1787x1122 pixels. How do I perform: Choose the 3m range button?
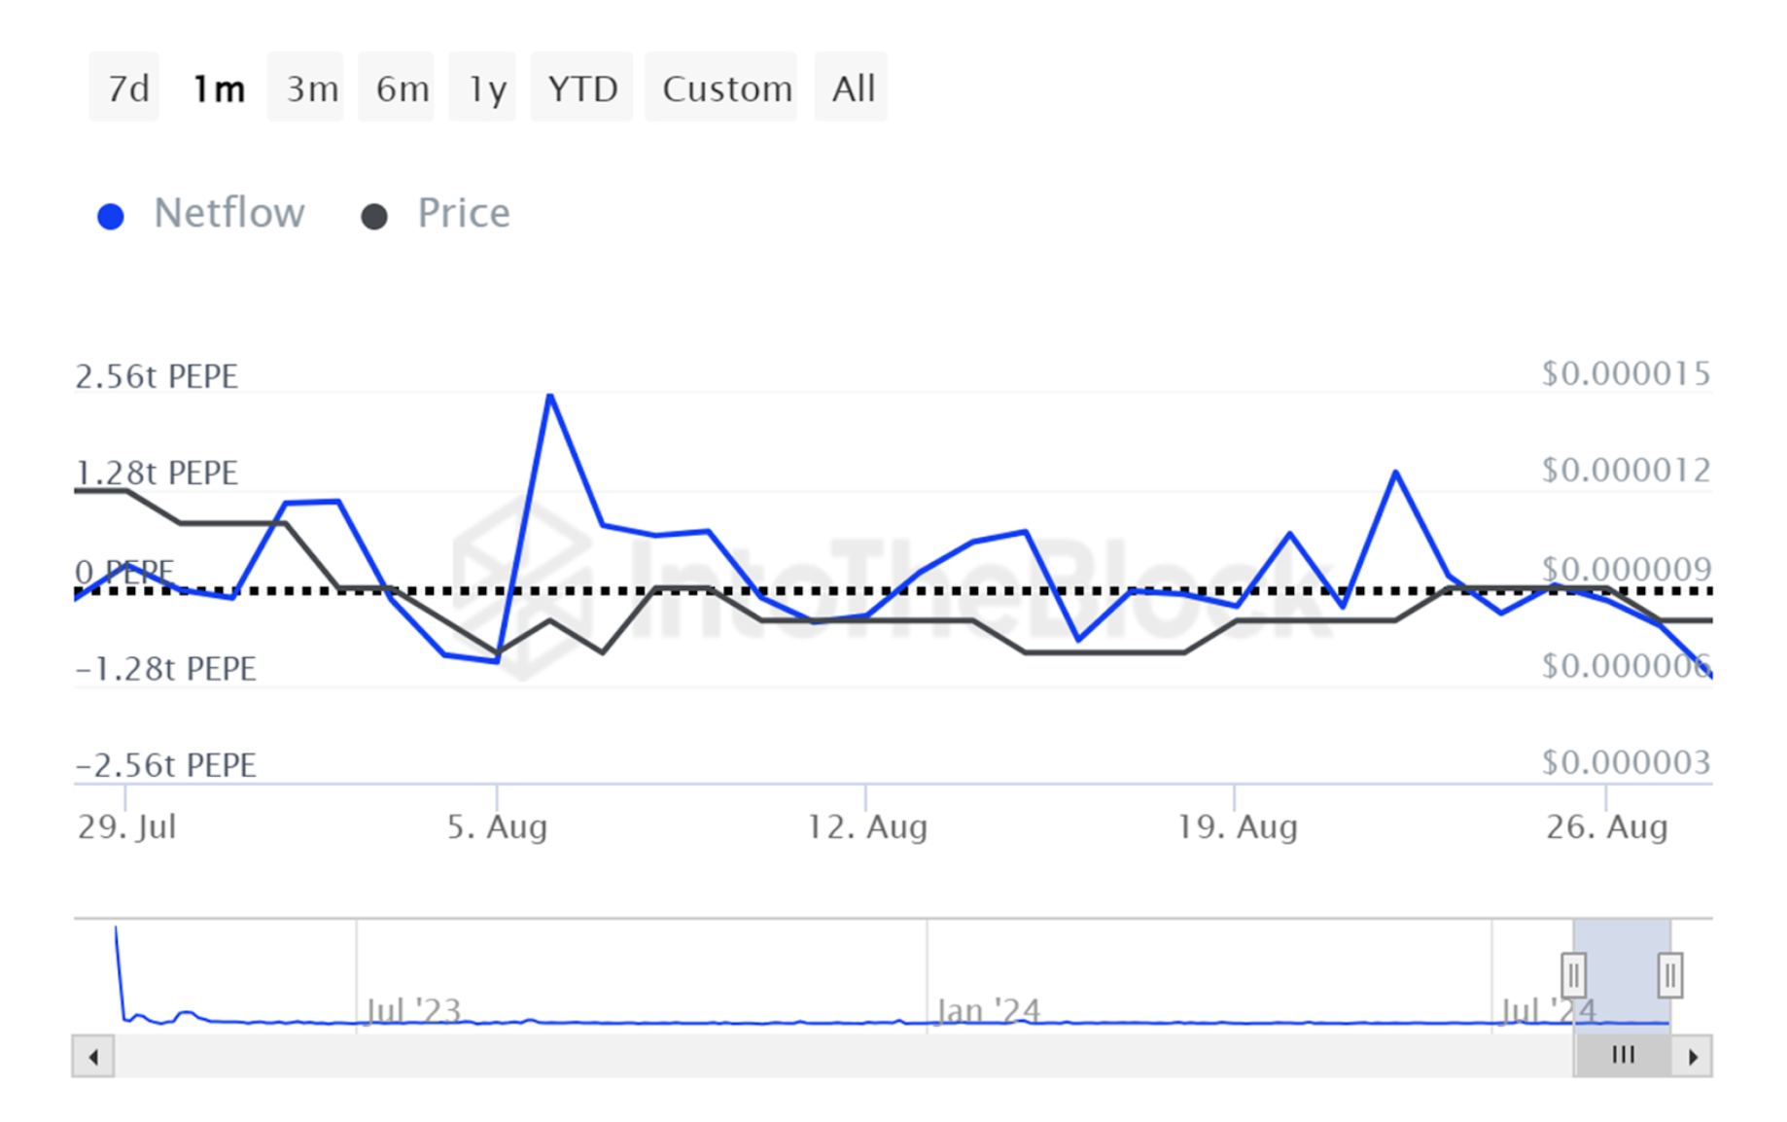[310, 88]
